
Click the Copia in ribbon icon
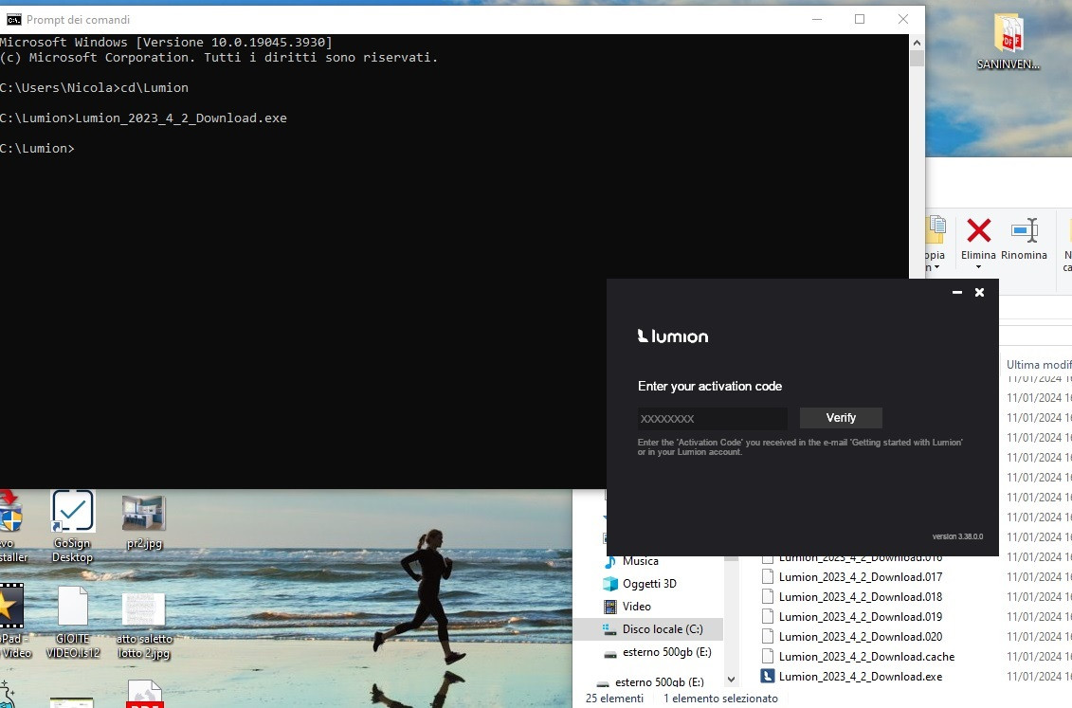pos(936,230)
